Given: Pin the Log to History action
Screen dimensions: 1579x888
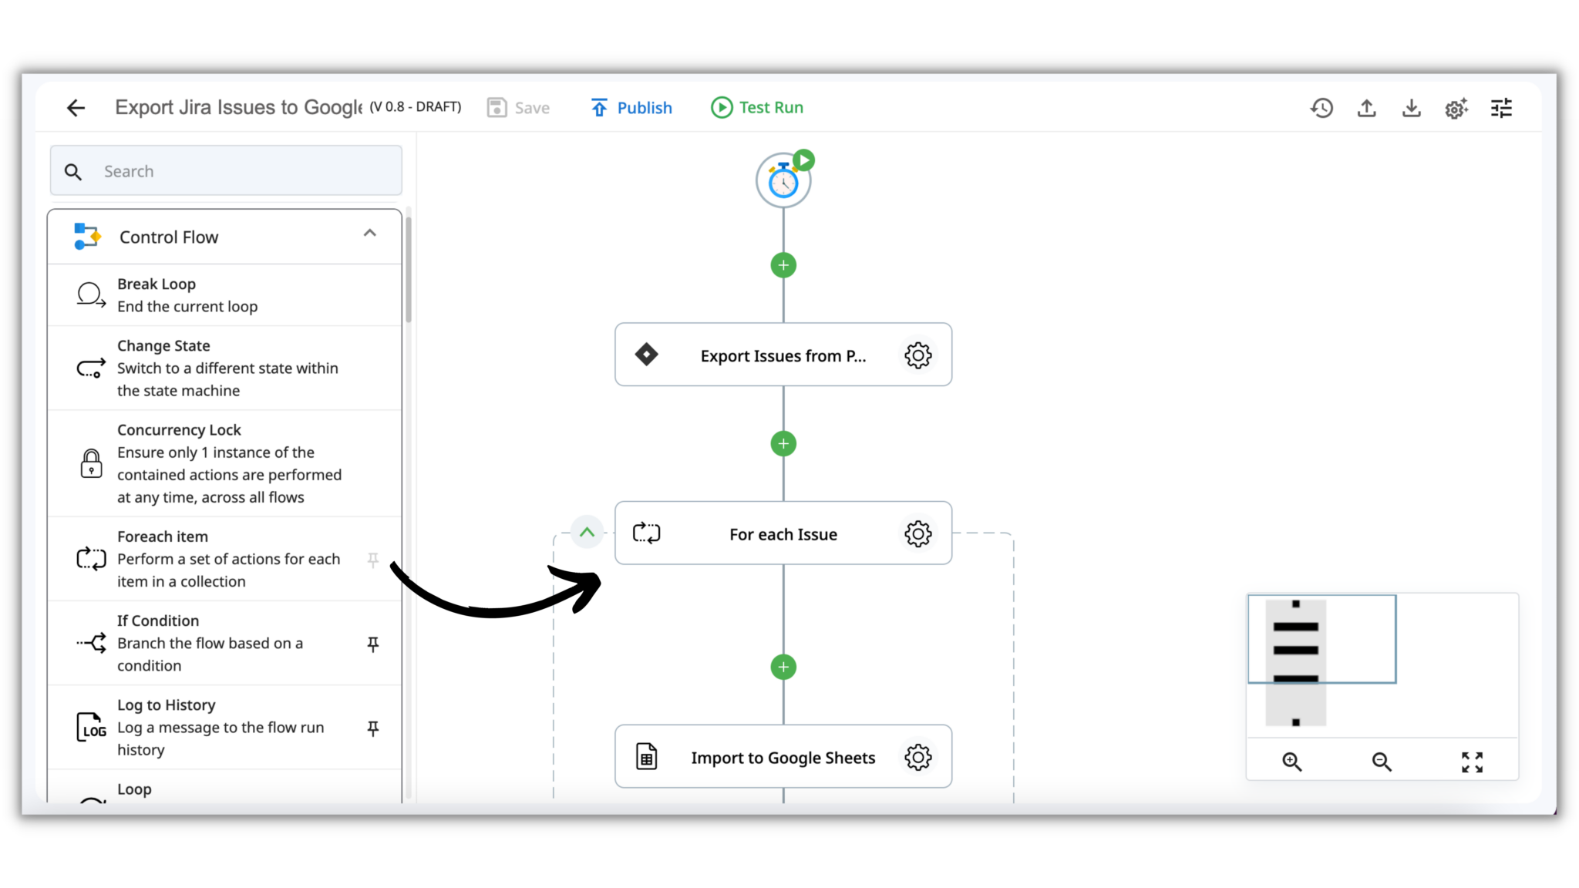Looking at the screenshot, I should click(x=373, y=728).
